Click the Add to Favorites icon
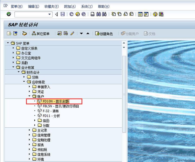Image resolution: width=195 pixels, height=162 pixels. [x=59, y=33]
